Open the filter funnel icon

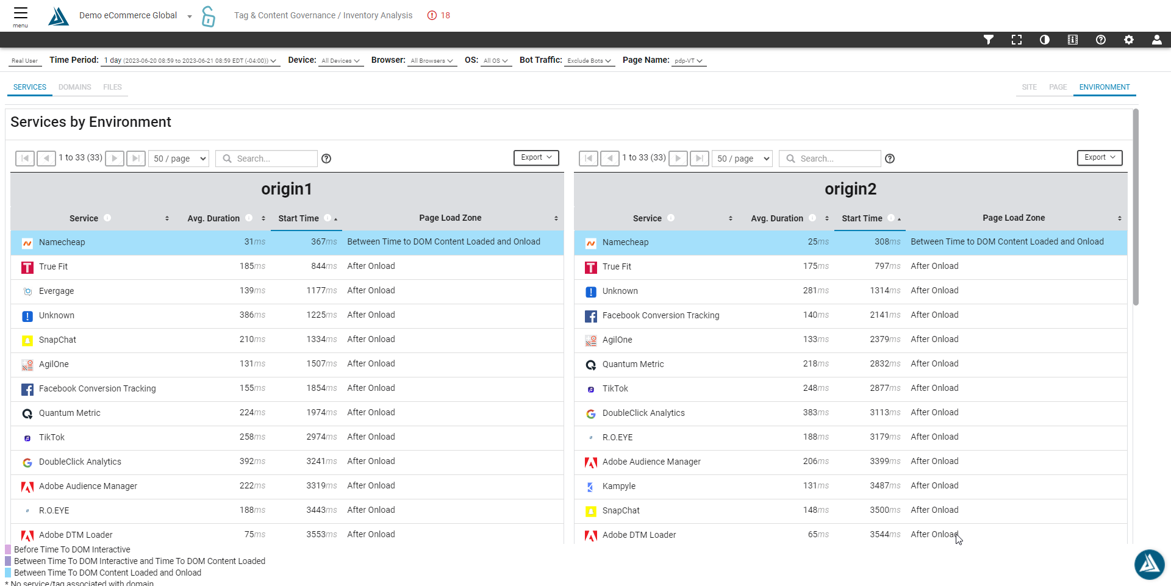pyautogui.click(x=989, y=40)
